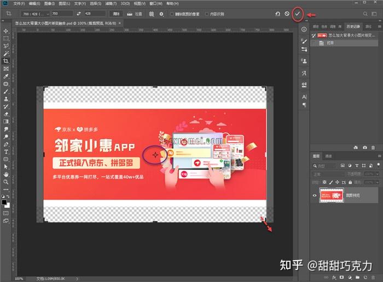383x282 pixels.
Task: Open the Info panel icon
Action: pos(304,30)
